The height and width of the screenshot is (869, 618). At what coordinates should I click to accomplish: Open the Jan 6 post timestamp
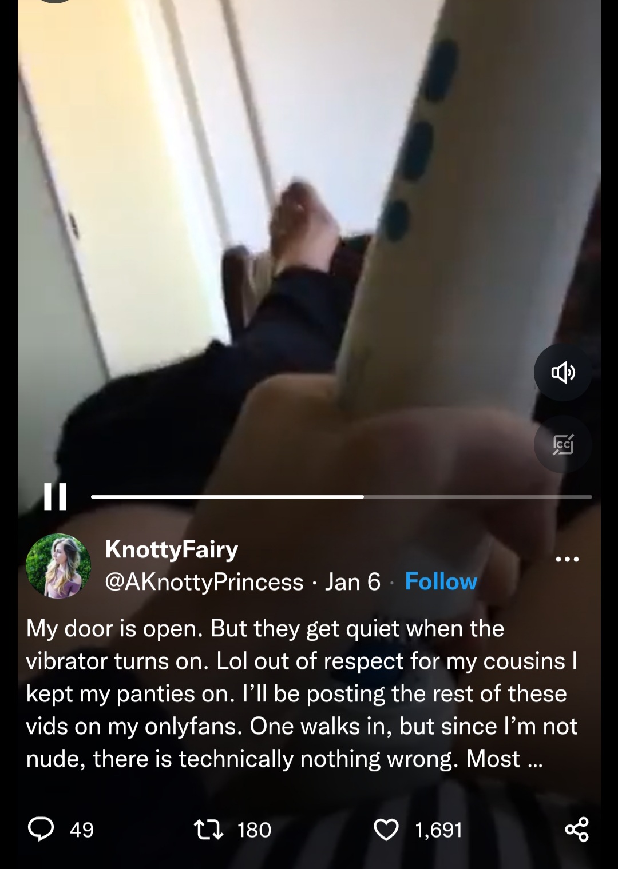click(x=352, y=582)
